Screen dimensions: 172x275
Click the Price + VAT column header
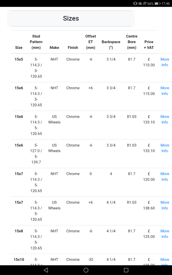(x=149, y=45)
